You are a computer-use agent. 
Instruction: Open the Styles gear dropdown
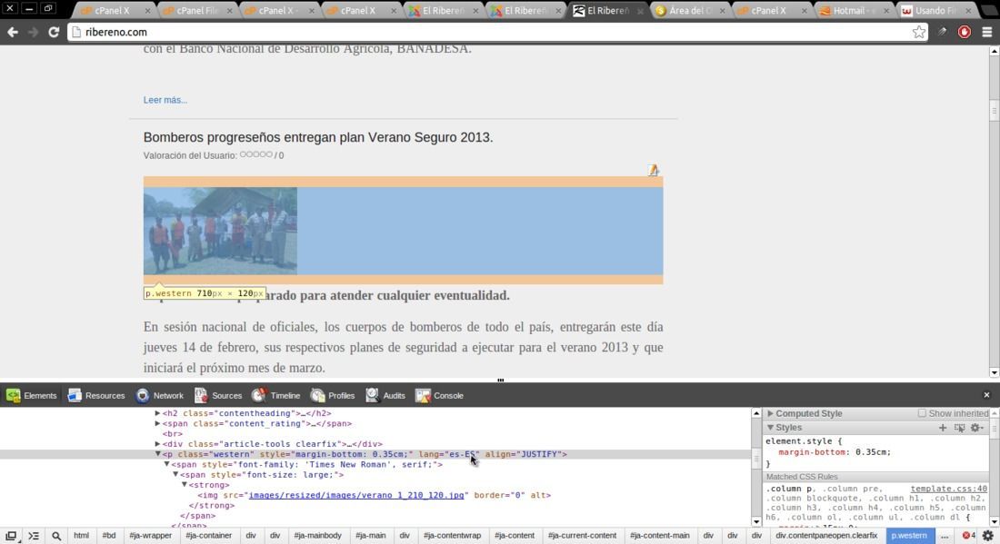(977, 428)
